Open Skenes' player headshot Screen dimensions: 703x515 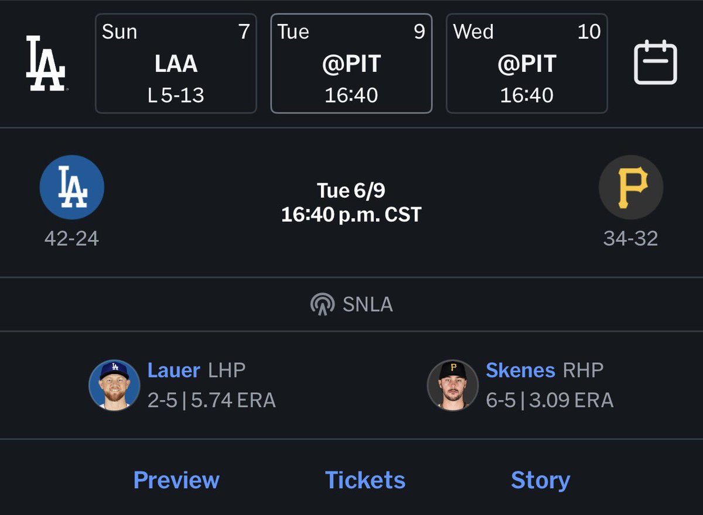(x=453, y=384)
